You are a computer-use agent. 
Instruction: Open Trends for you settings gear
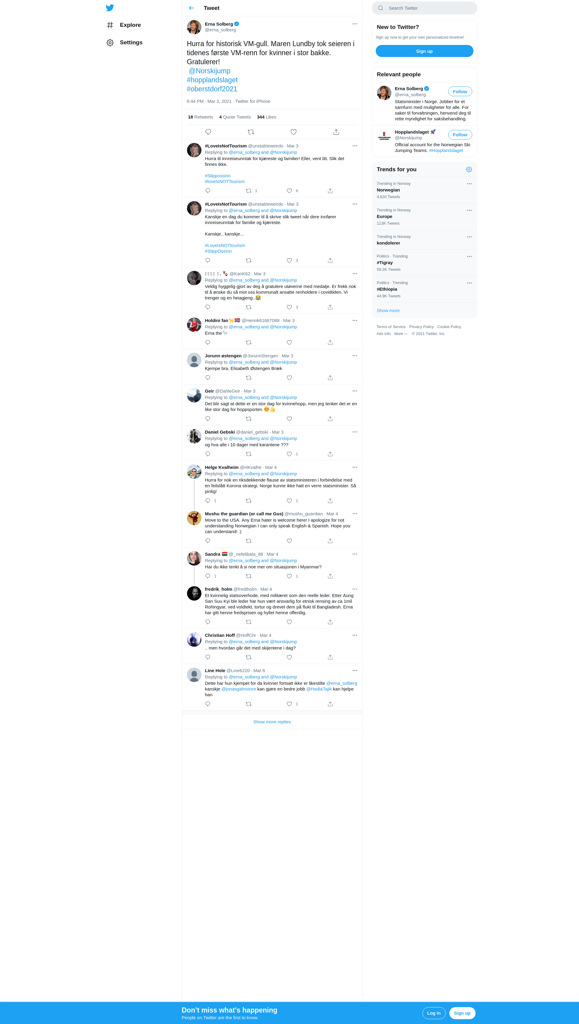469,169
